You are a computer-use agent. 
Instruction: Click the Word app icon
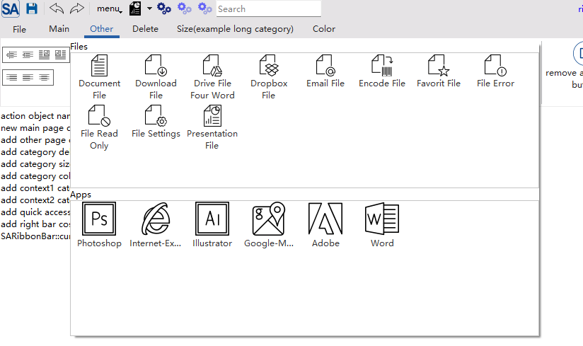click(x=382, y=219)
